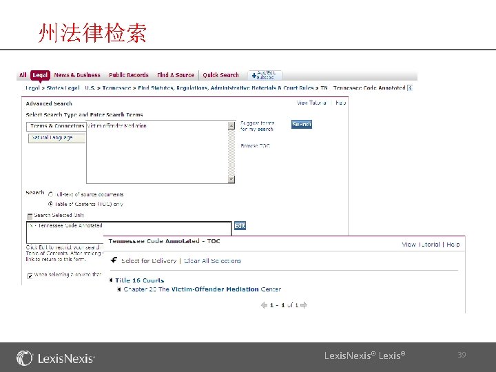
Task: Click the next results arrow
Action: point(304,305)
